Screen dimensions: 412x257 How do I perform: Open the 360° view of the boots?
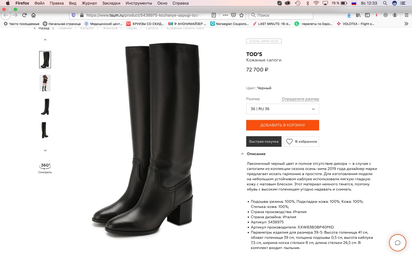click(45, 168)
